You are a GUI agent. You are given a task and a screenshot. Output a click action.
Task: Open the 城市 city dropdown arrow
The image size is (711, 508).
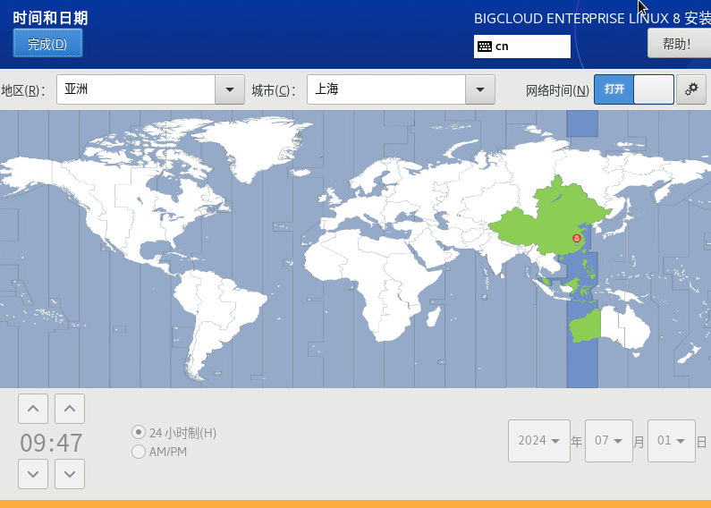[479, 89]
